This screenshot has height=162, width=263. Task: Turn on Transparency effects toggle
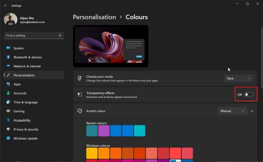pos(249,95)
